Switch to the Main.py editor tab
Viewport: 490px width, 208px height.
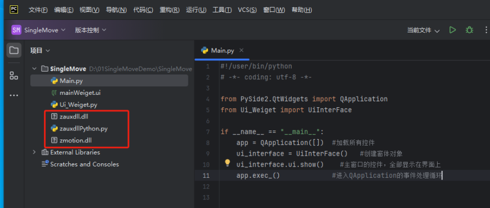[x=222, y=51]
